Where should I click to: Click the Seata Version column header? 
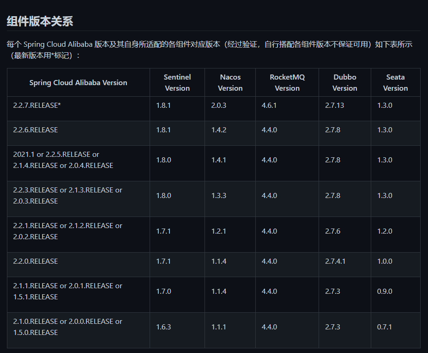pos(395,82)
